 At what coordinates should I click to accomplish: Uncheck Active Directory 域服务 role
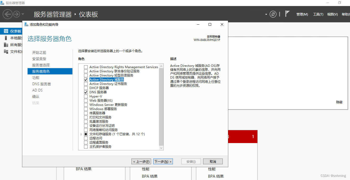tap(86, 80)
